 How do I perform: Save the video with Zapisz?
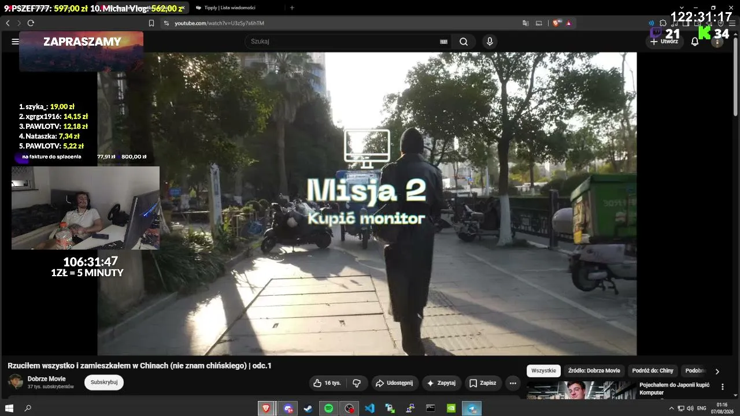(x=483, y=383)
